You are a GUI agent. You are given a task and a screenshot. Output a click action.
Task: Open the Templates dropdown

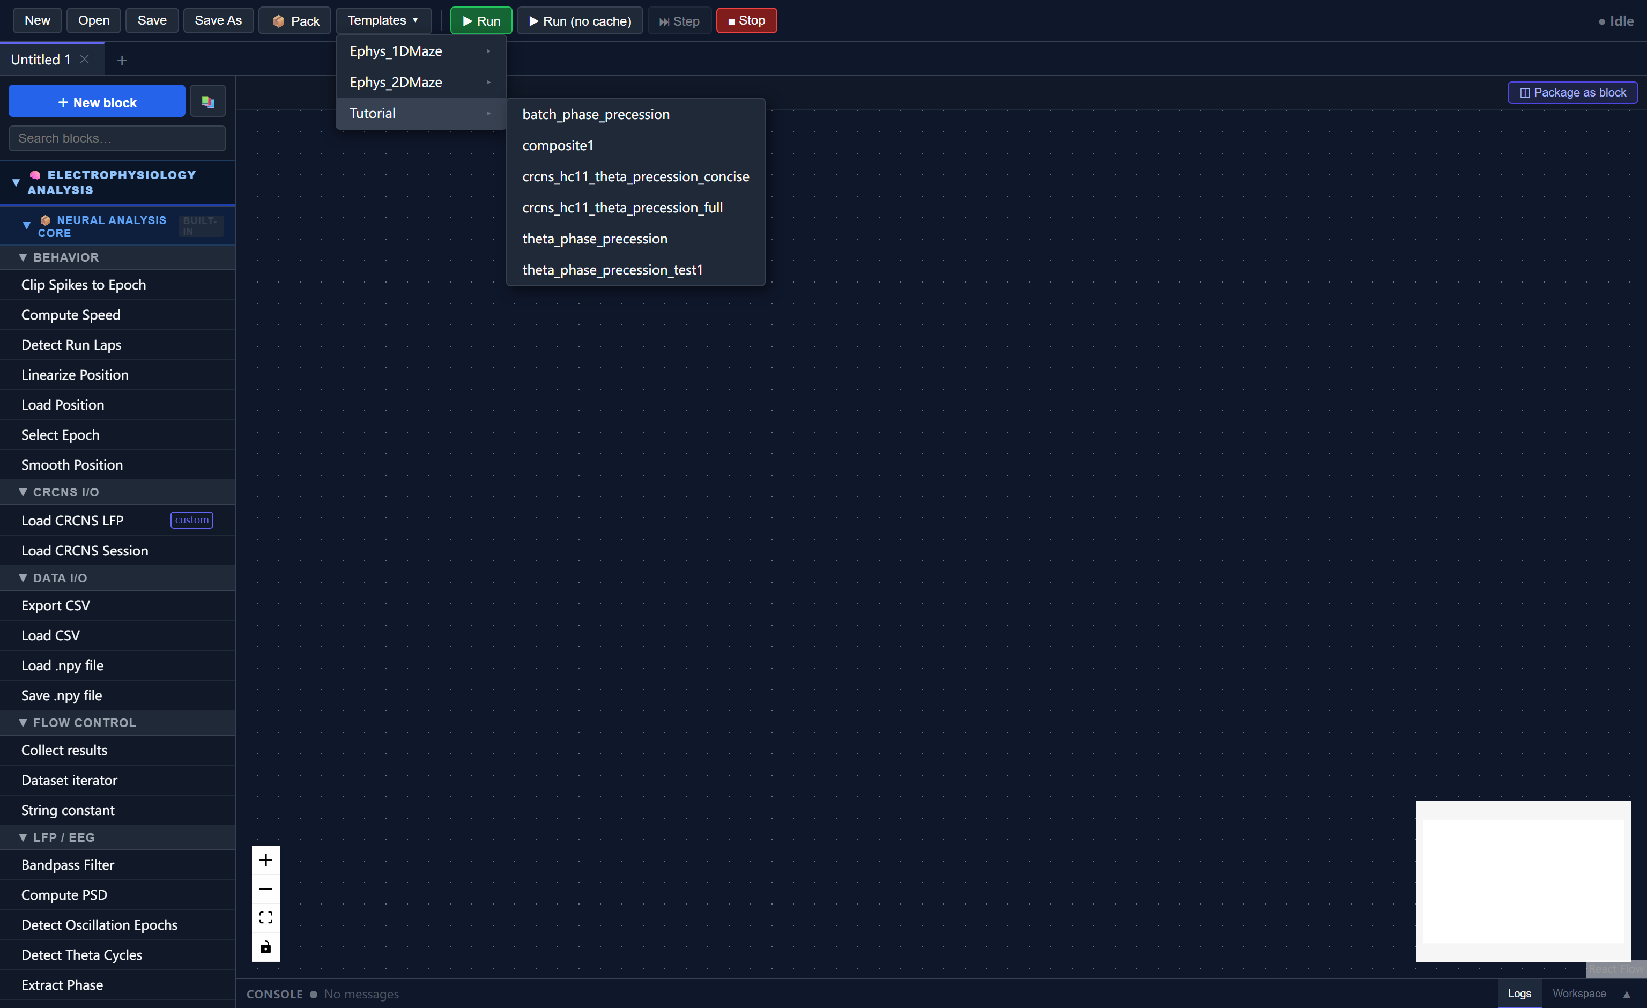pyautogui.click(x=383, y=21)
